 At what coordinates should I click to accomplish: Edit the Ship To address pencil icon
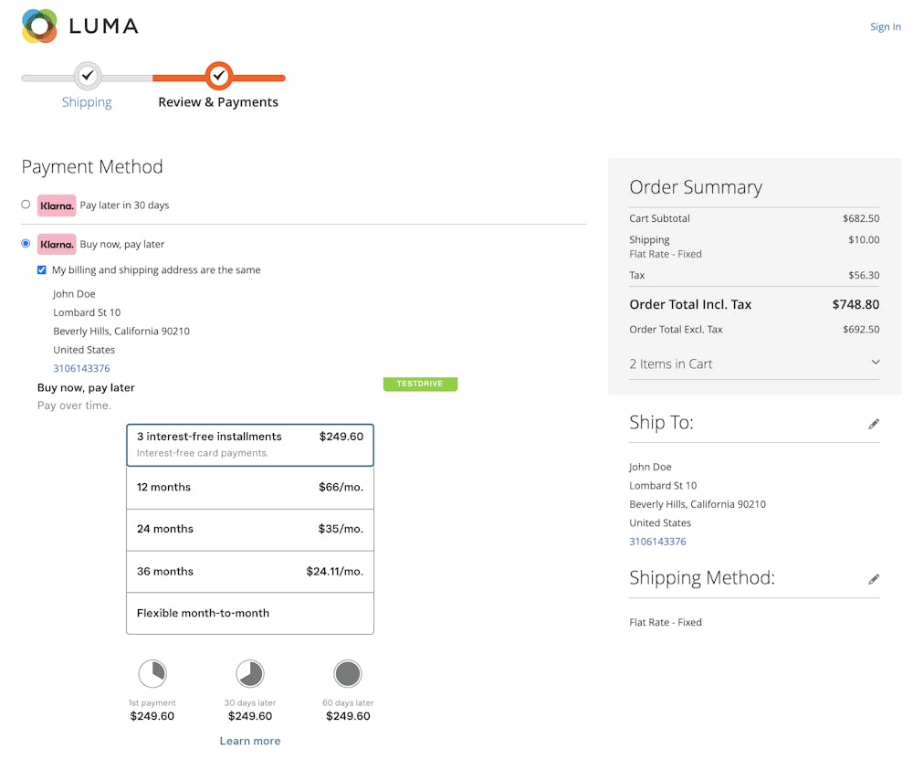(x=874, y=424)
